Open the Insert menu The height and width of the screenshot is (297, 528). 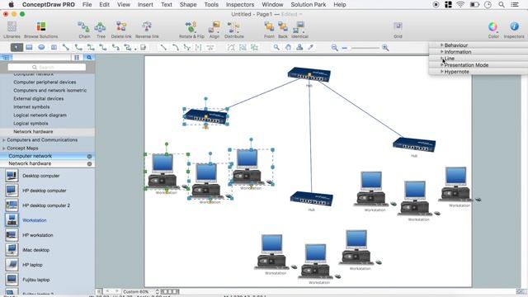click(145, 5)
